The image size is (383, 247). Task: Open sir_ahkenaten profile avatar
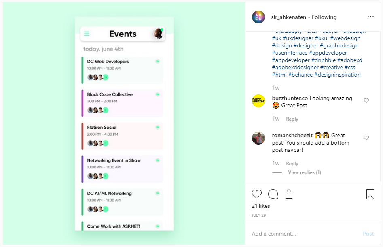point(258,17)
